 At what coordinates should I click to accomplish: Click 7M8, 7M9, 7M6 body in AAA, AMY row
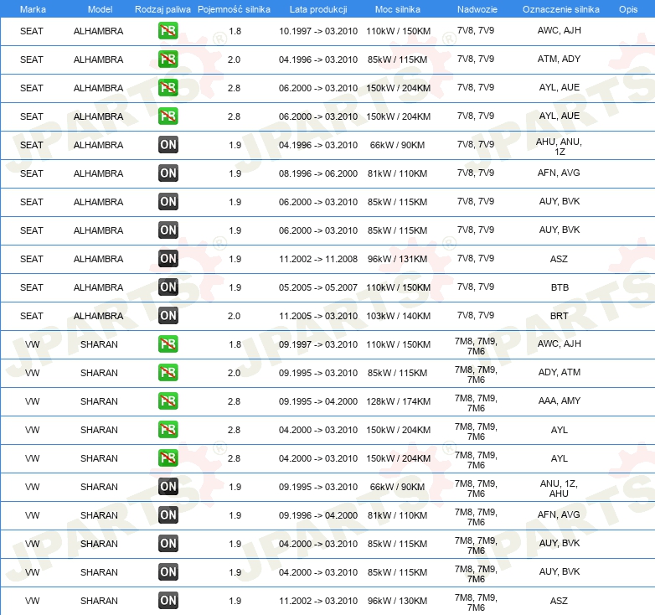[x=476, y=403]
